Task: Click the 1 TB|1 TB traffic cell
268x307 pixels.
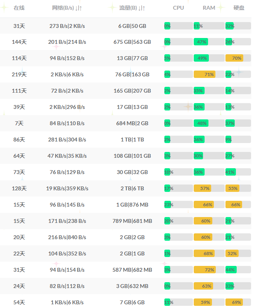Action: coord(132,140)
